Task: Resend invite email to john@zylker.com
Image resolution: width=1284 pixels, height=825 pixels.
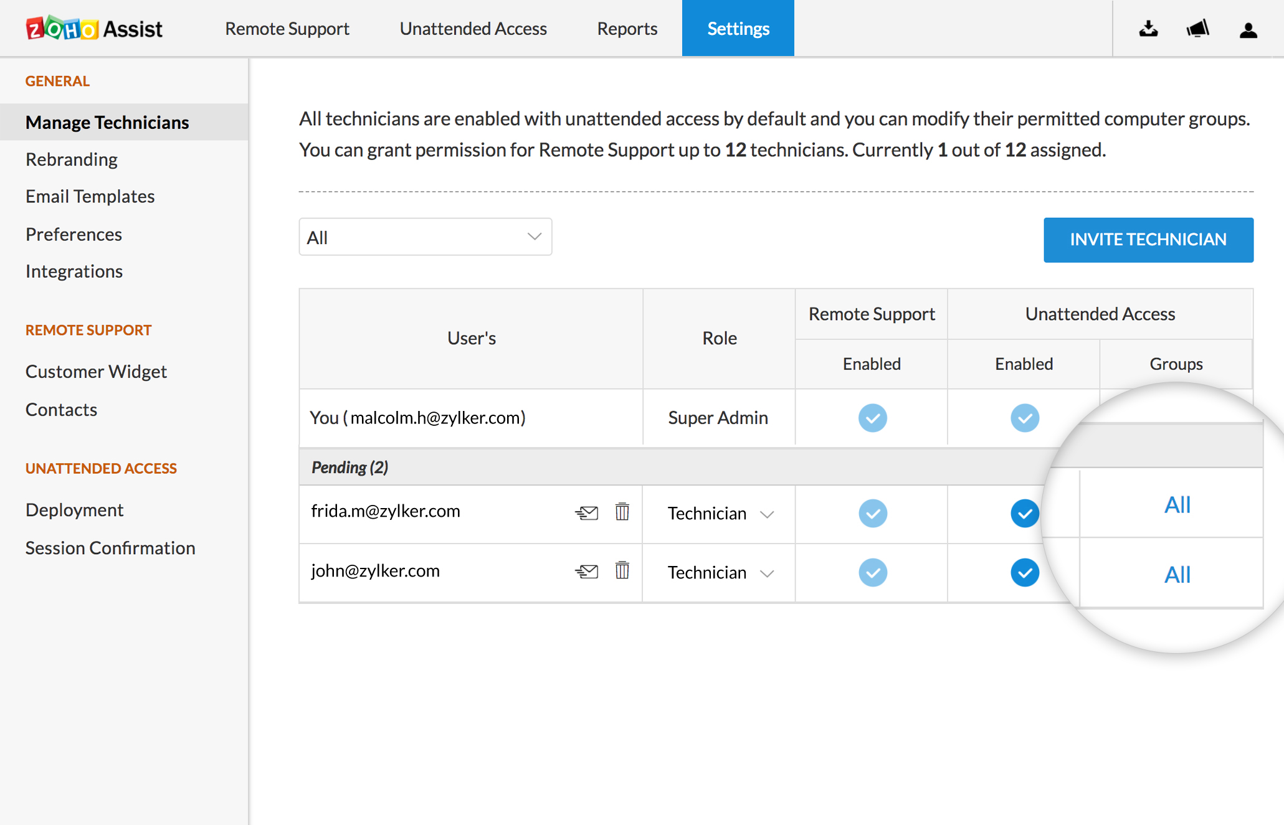Action: 586,572
